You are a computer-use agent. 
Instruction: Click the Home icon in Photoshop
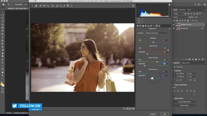tap(4, 5)
